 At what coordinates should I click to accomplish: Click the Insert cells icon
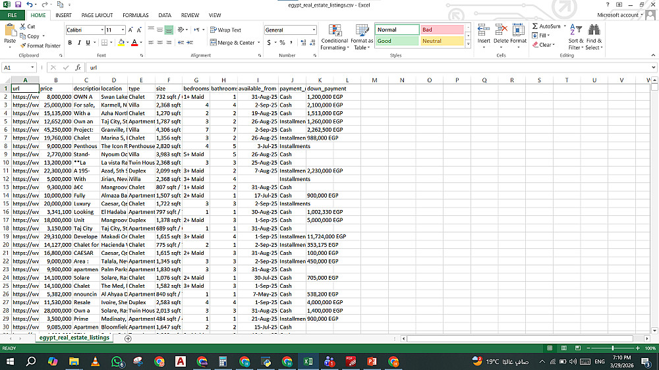pyautogui.click(x=483, y=30)
